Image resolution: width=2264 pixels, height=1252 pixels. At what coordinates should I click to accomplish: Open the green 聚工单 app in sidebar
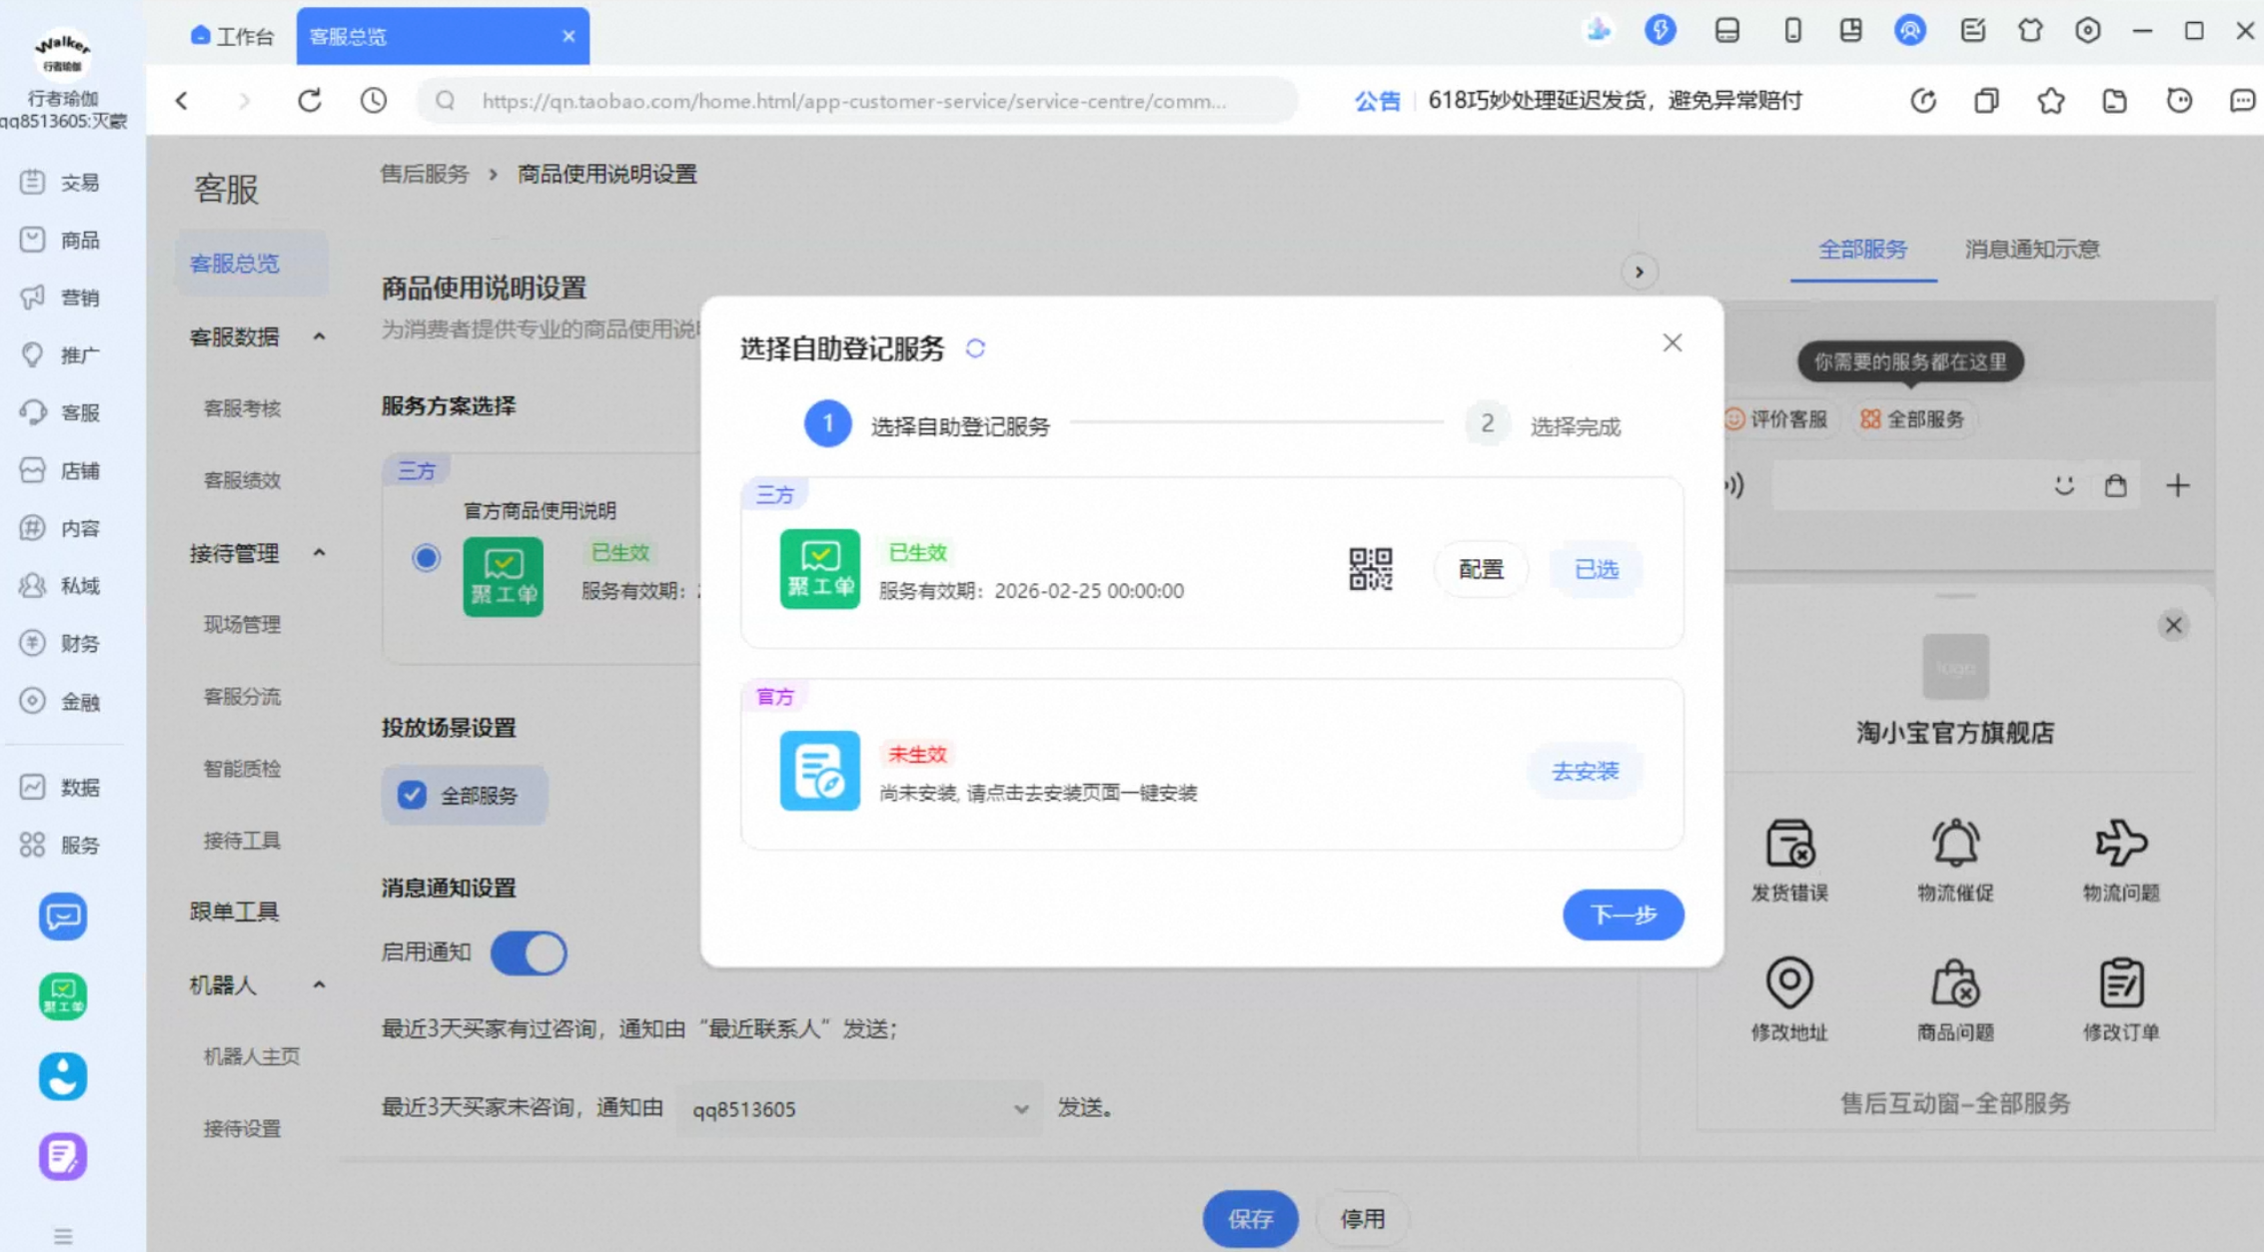(x=63, y=995)
